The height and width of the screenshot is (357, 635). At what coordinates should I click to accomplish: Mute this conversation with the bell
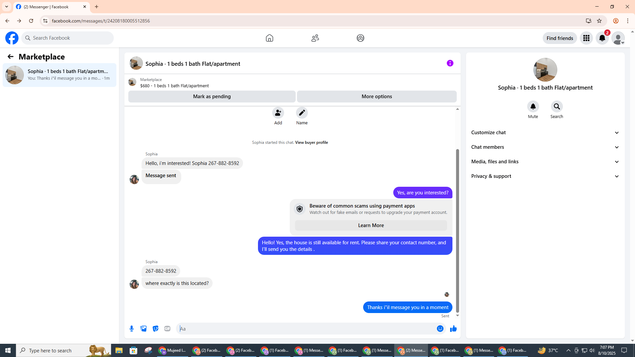tap(533, 106)
